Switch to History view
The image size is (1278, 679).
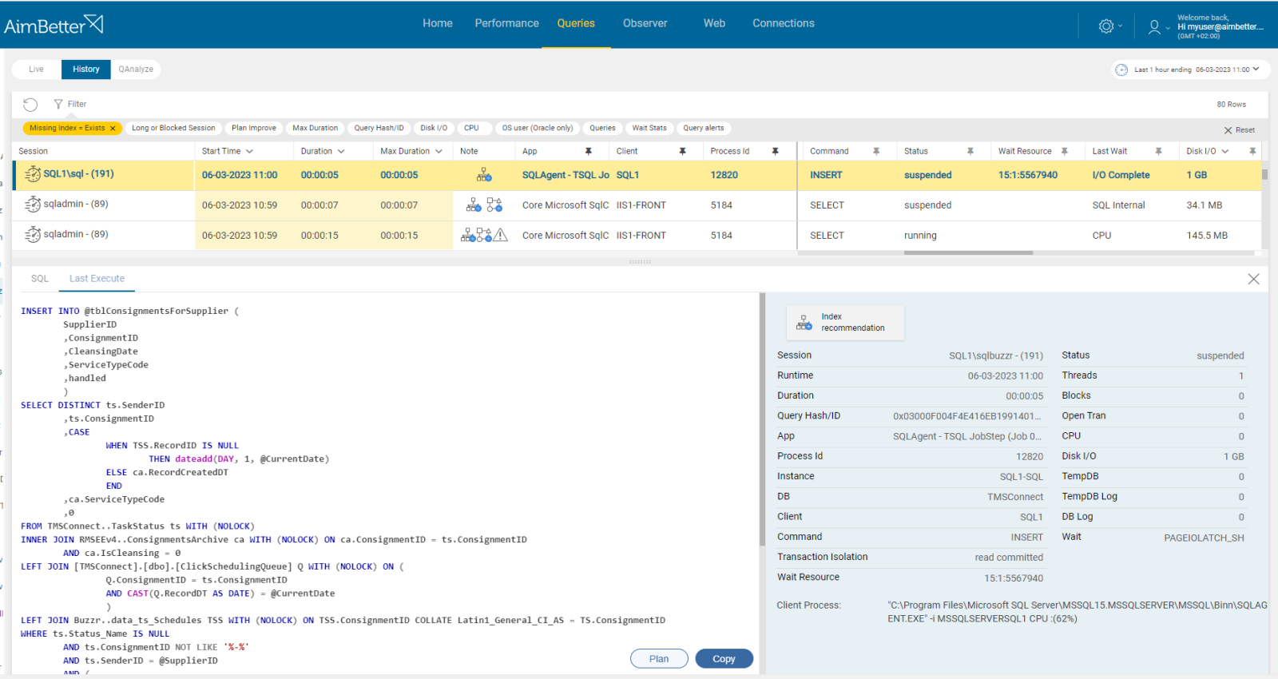point(86,69)
